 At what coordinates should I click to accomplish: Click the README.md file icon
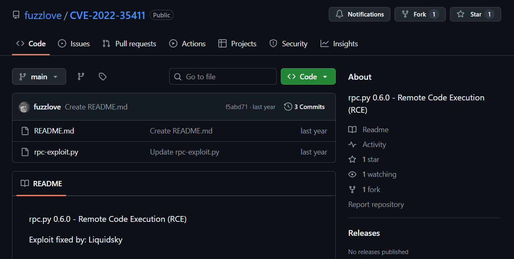(25, 131)
